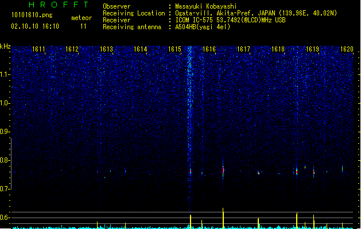This screenshot has width=361, height=229.
Task: Click the HROFFT title text
Action: pyautogui.click(x=59, y=5)
